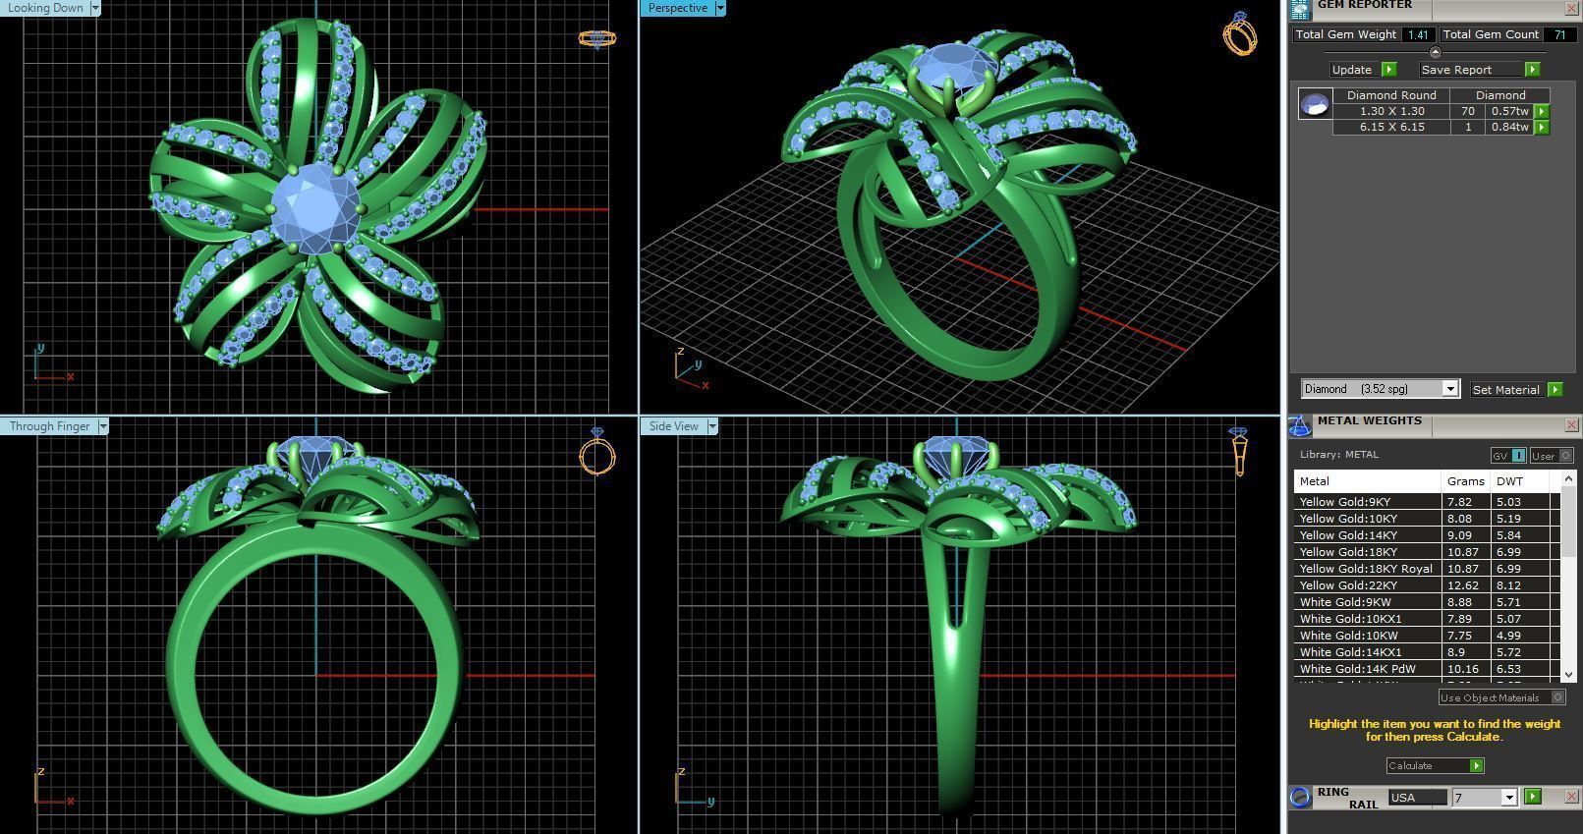This screenshot has width=1583, height=834.
Task: Enable Use Object Materials option
Action: point(1501,697)
